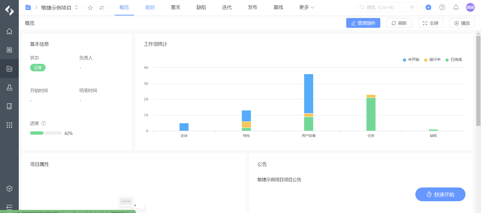
Task: Open the testing flask icon in sidebar
Action: pyautogui.click(x=9, y=87)
